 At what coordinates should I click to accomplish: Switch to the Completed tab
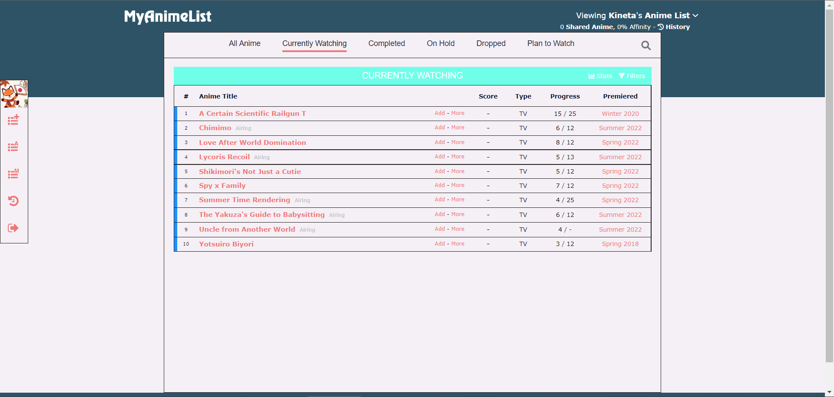387,43
